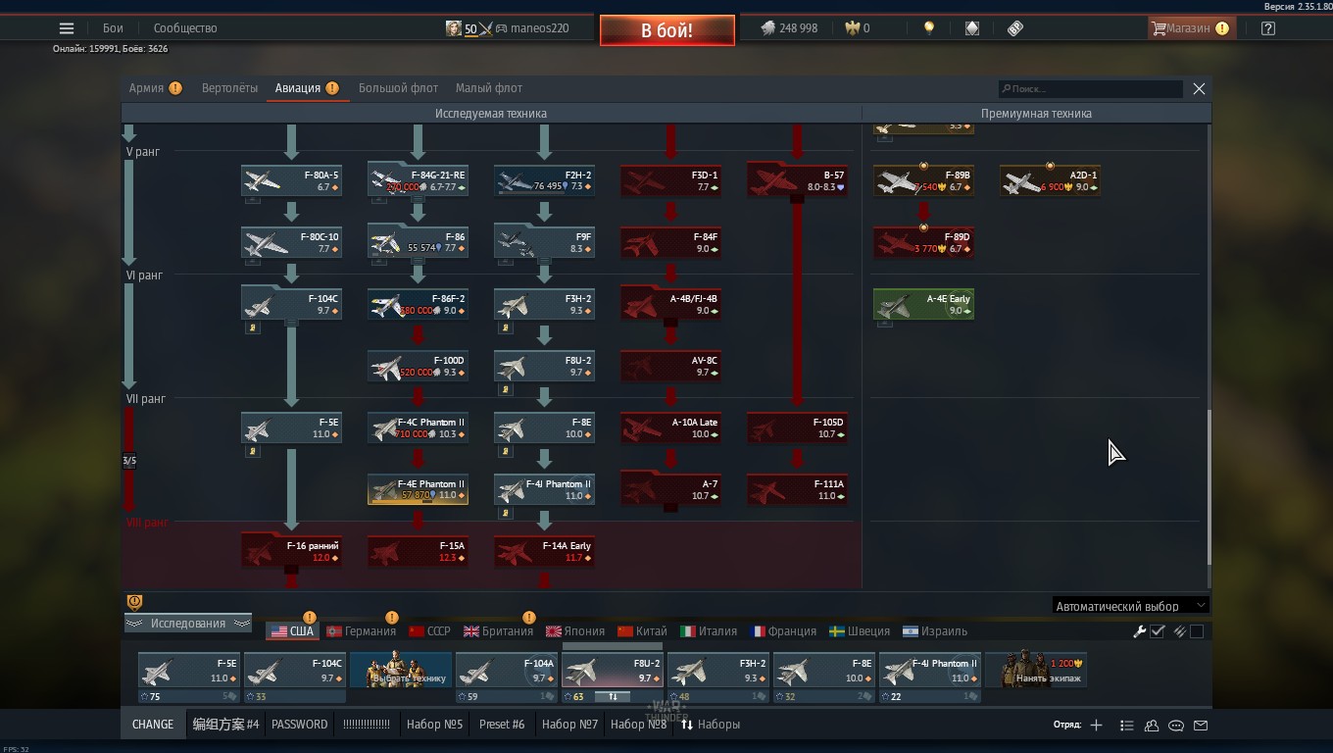Click the plus icon next to Отряд

(x=1096, y=725)
